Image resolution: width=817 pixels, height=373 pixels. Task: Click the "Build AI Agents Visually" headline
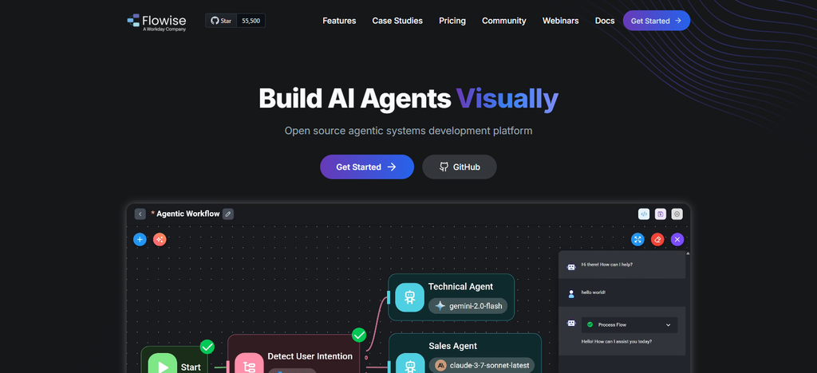tap(408, 98)
